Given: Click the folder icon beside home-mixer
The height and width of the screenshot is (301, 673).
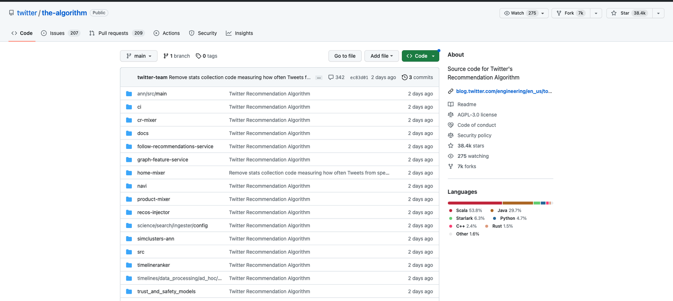Looking at the screenshot, I should [129, 173].
